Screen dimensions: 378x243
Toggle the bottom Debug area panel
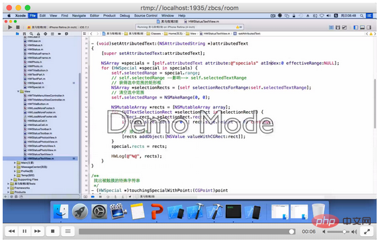[x=362, y=27]
